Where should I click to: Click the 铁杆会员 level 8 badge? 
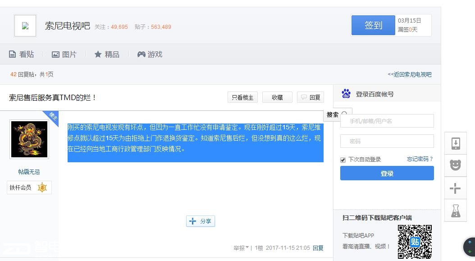[29, 188]
